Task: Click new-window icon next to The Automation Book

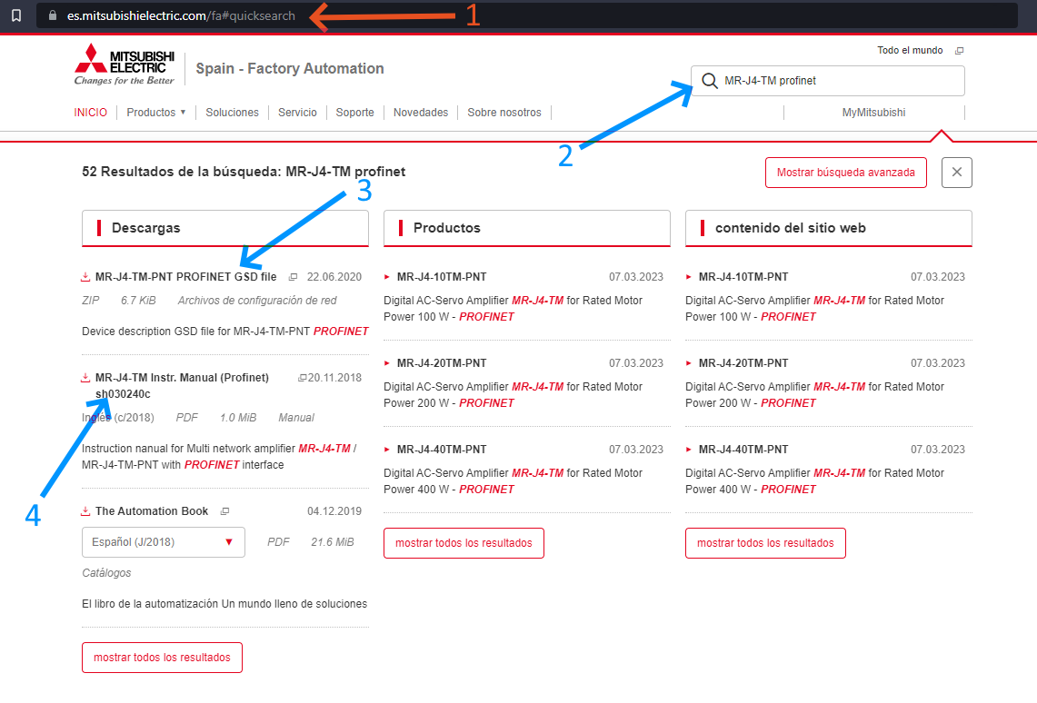Action: pos(224,511)
